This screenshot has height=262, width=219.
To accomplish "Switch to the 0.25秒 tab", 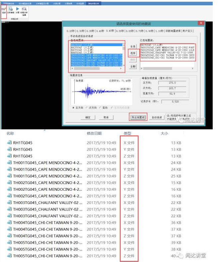I will coord(71,31).
